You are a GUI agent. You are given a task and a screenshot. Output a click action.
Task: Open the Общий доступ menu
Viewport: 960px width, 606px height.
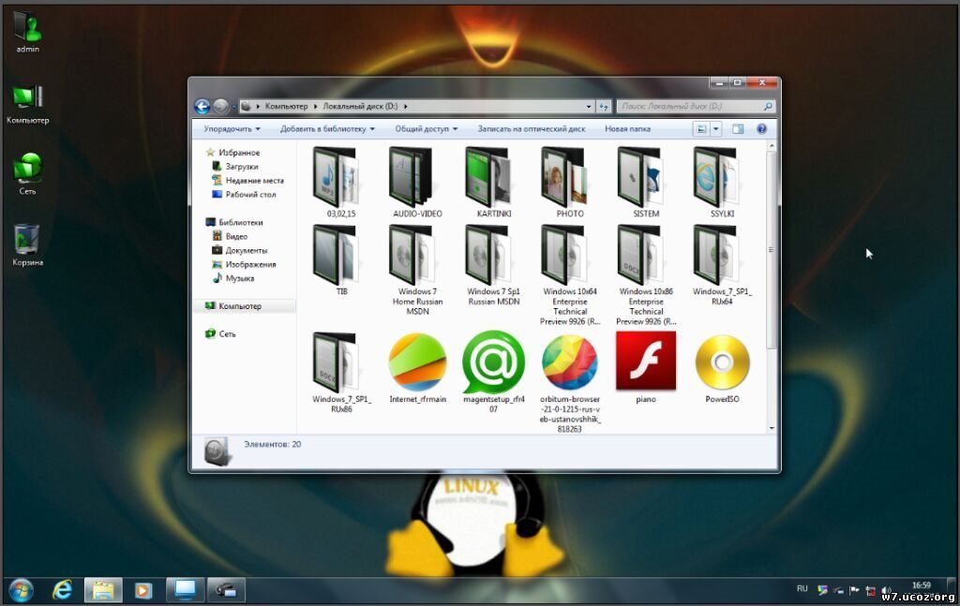(422, 128)
